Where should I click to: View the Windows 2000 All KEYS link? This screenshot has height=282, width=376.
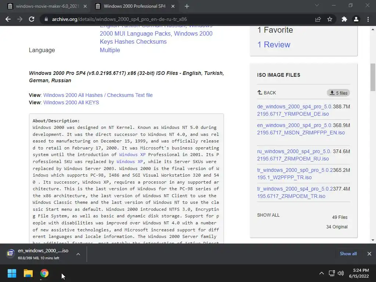click(71, 103)
